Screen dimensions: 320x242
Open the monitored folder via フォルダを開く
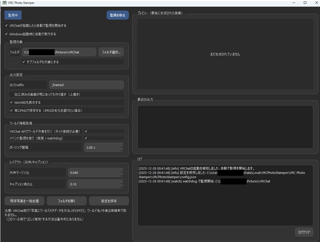[x=67, y=201]
